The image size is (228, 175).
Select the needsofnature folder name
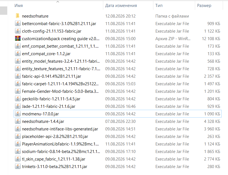[x=35, y=16]
